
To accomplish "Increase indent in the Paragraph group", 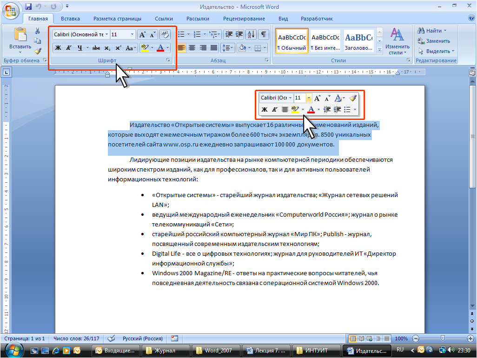I will pos(239,34).
